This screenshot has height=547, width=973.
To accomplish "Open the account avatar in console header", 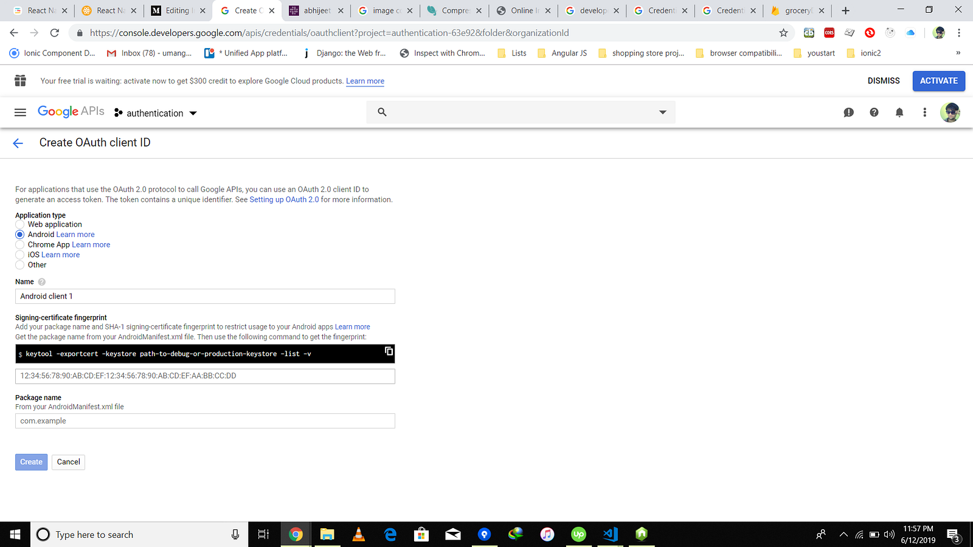I will pos(950,112).
